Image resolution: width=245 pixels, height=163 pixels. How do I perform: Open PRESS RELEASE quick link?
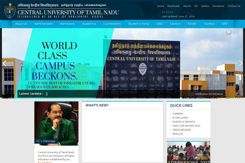coord(182,130)
